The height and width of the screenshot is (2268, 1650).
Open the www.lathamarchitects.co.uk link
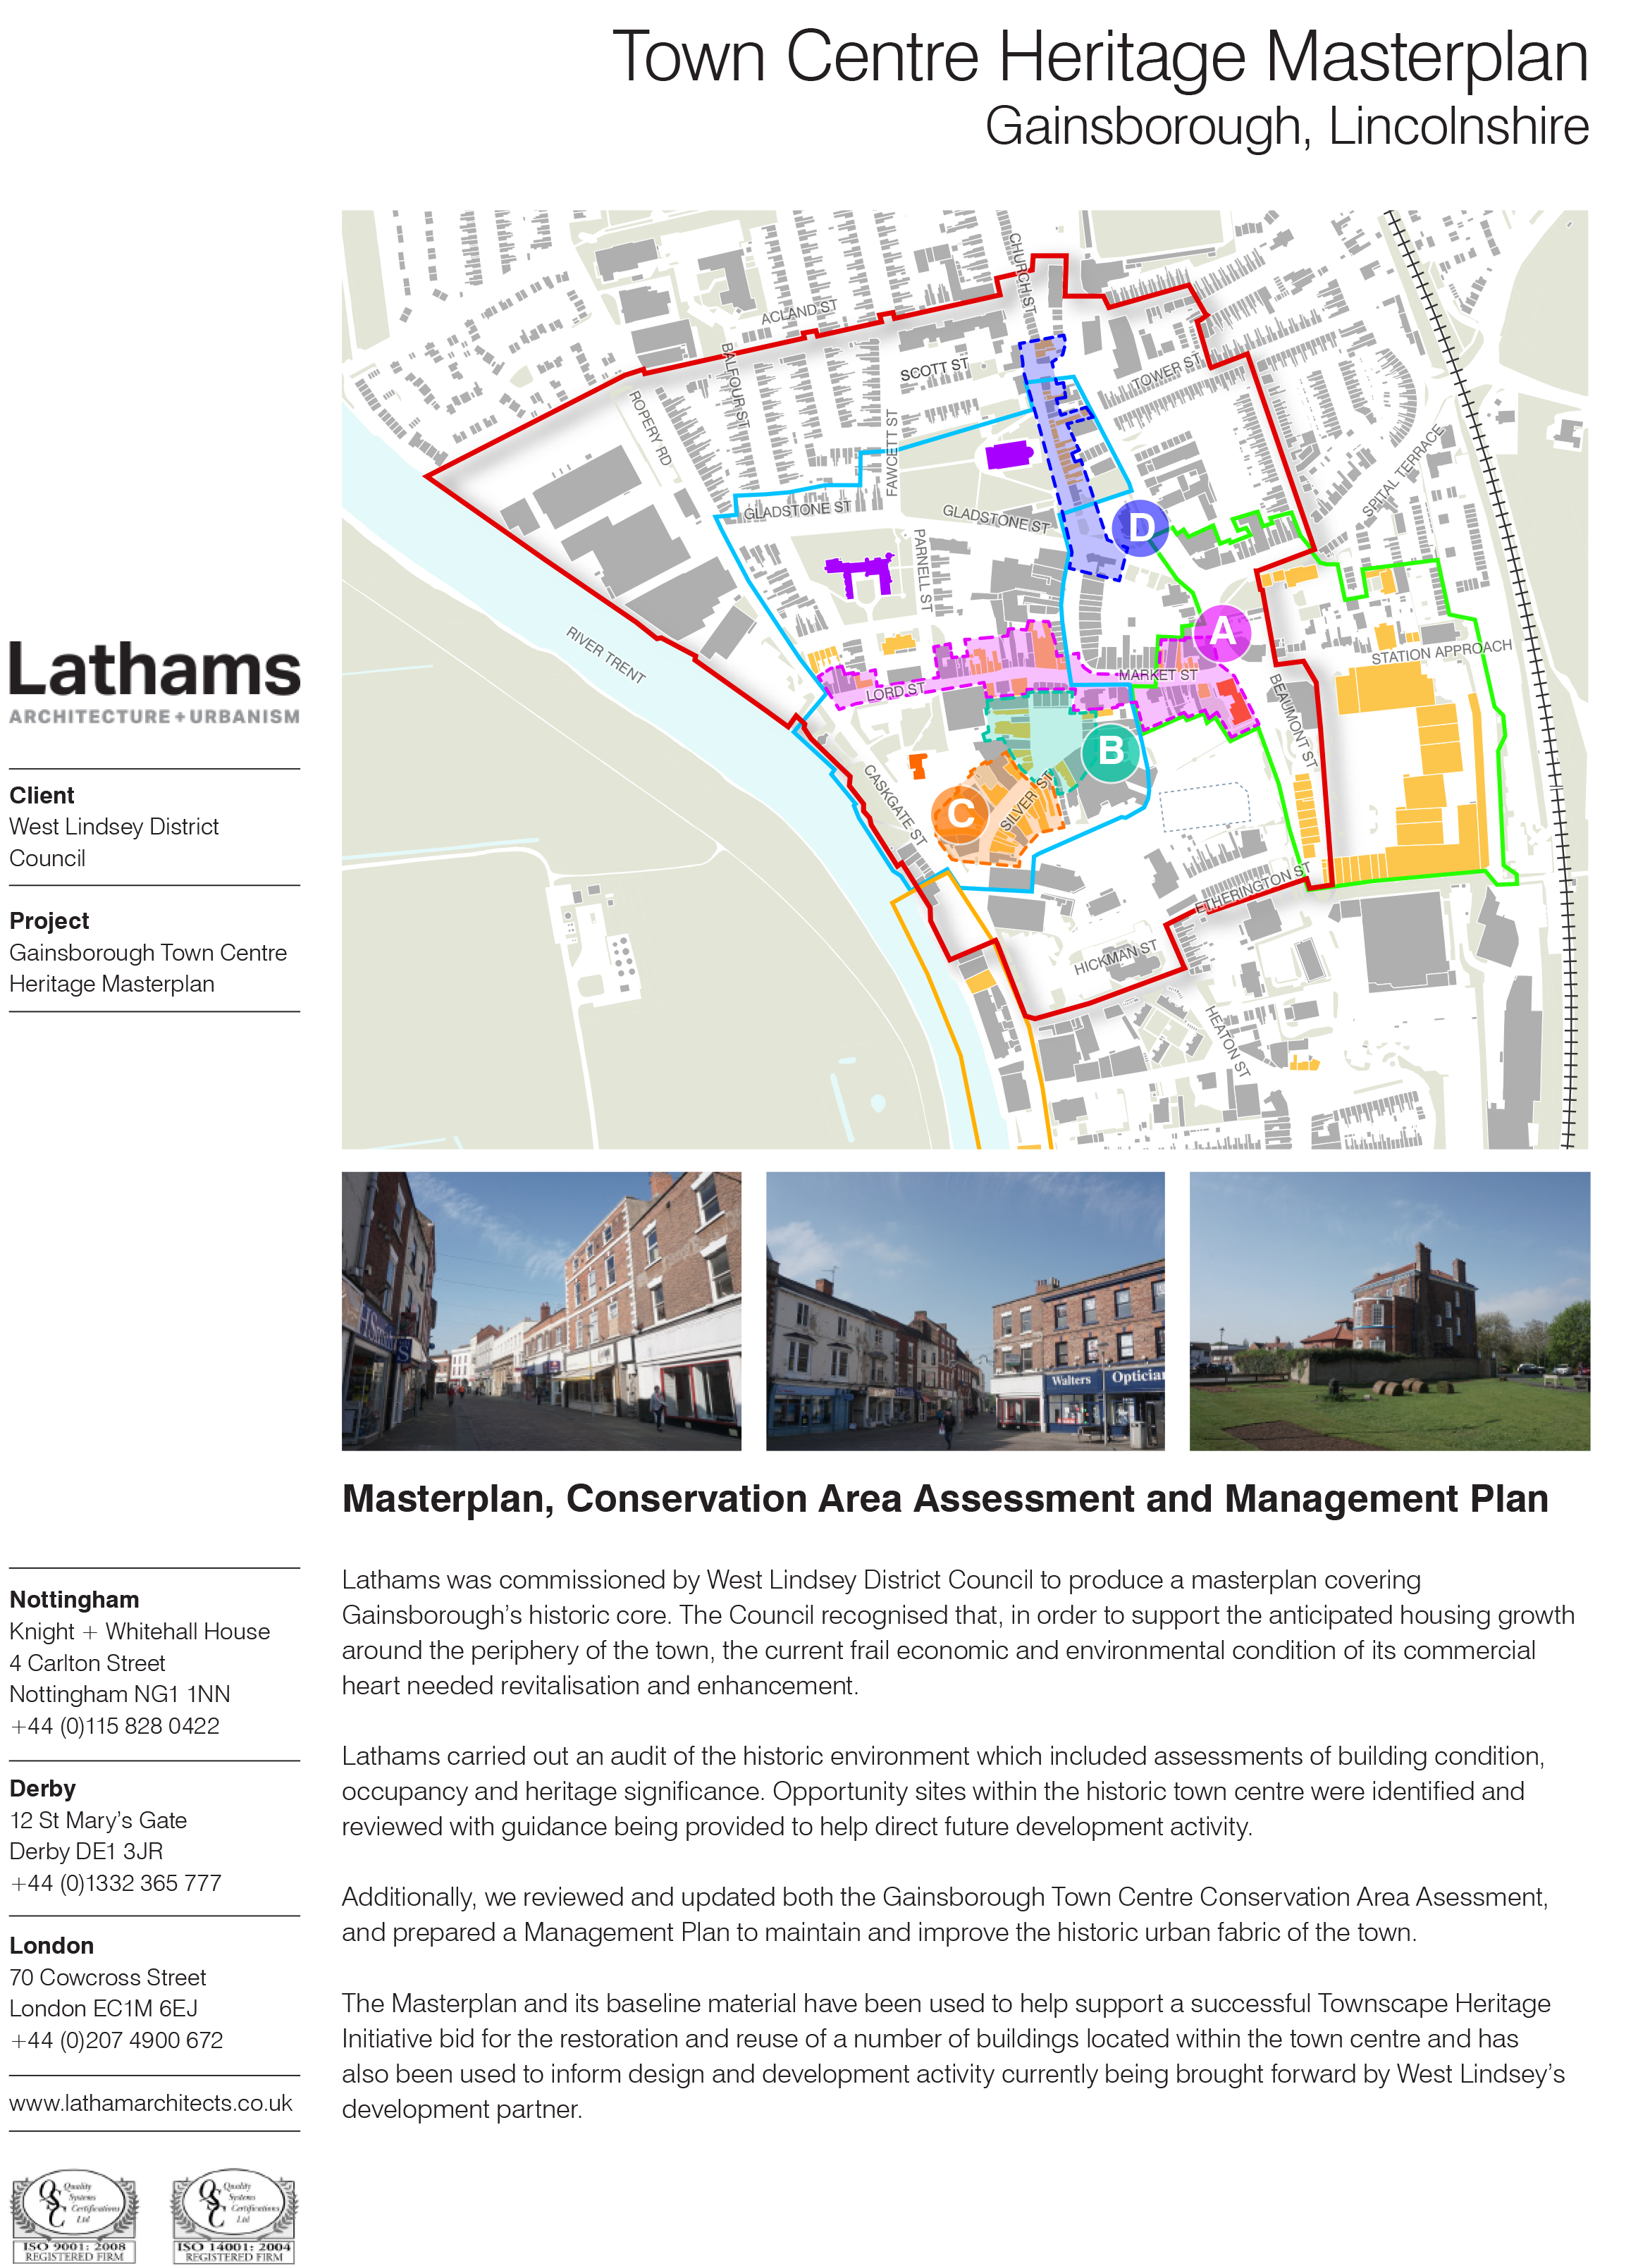tap(151, 2103)
